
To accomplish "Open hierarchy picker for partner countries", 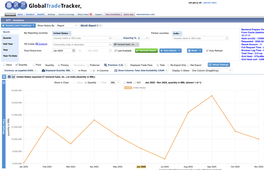I will point(227,38).
